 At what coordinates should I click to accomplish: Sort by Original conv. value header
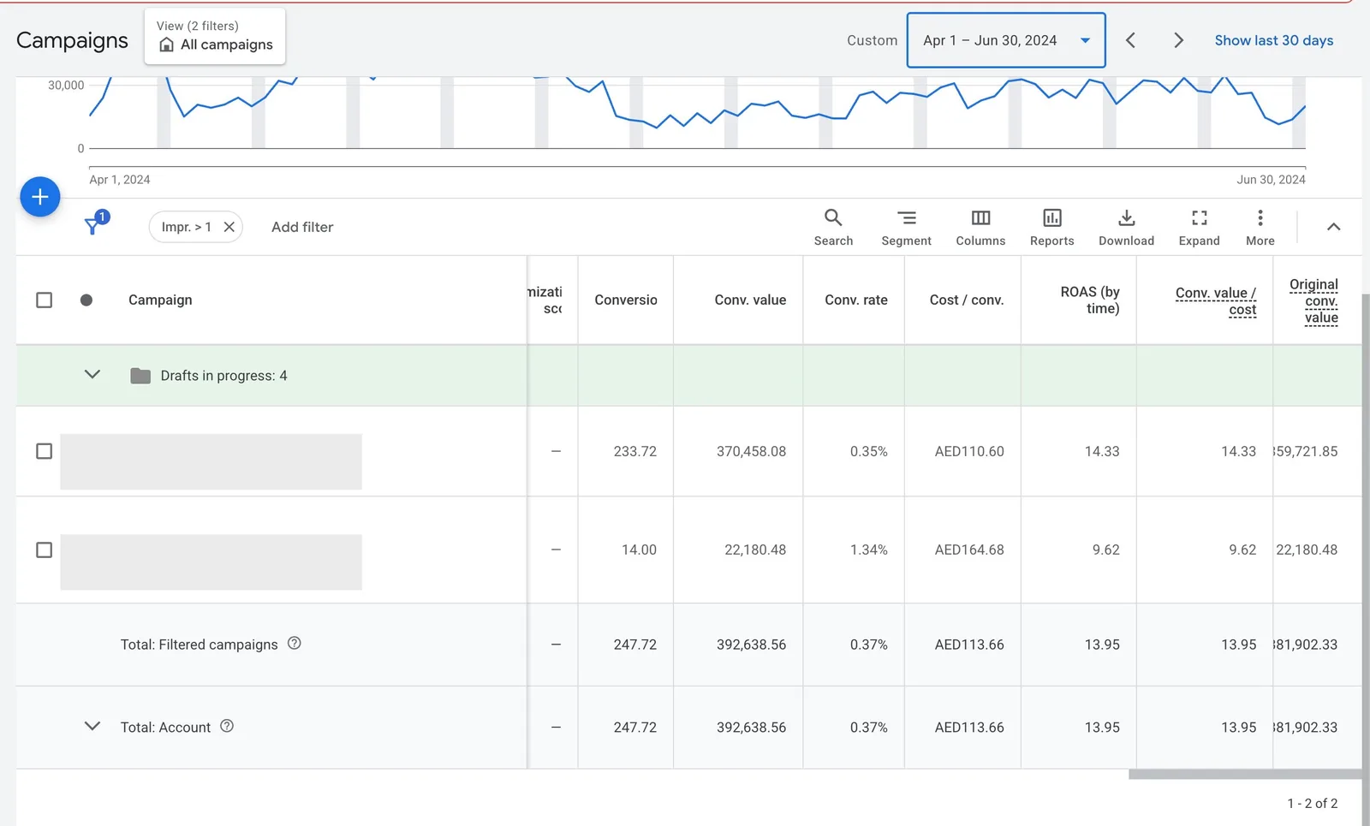1314,300
